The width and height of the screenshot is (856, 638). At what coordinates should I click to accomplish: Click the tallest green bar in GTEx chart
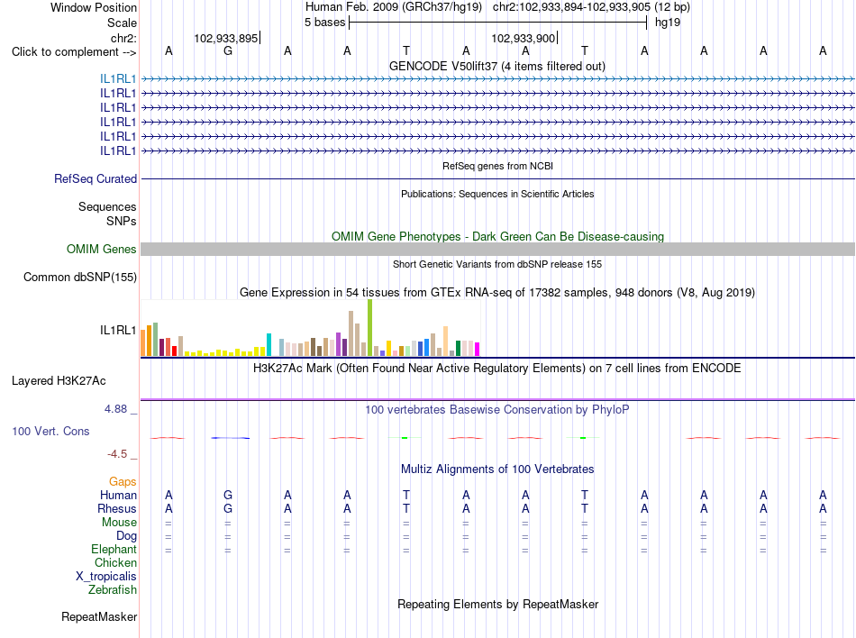tap(370, 327)
